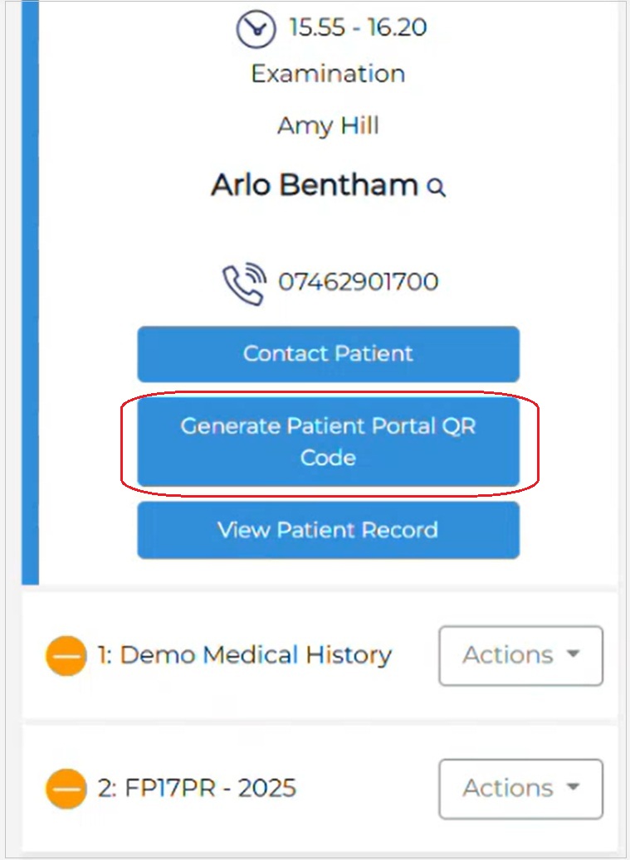Click orange status icon for FP17PR - 2025
The width and height of the screenshot is (630, 860).
66,789
